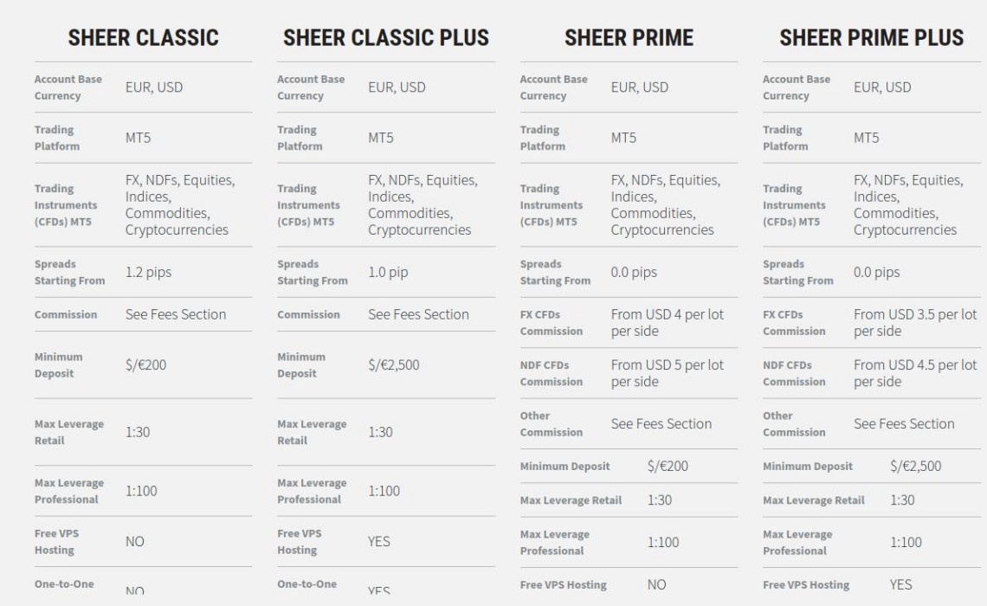Viewport: 987px width, 606px height.
Task: Click Sheer Classic Plus minimum deposit $/€2,500
Action: pos(394,365)
